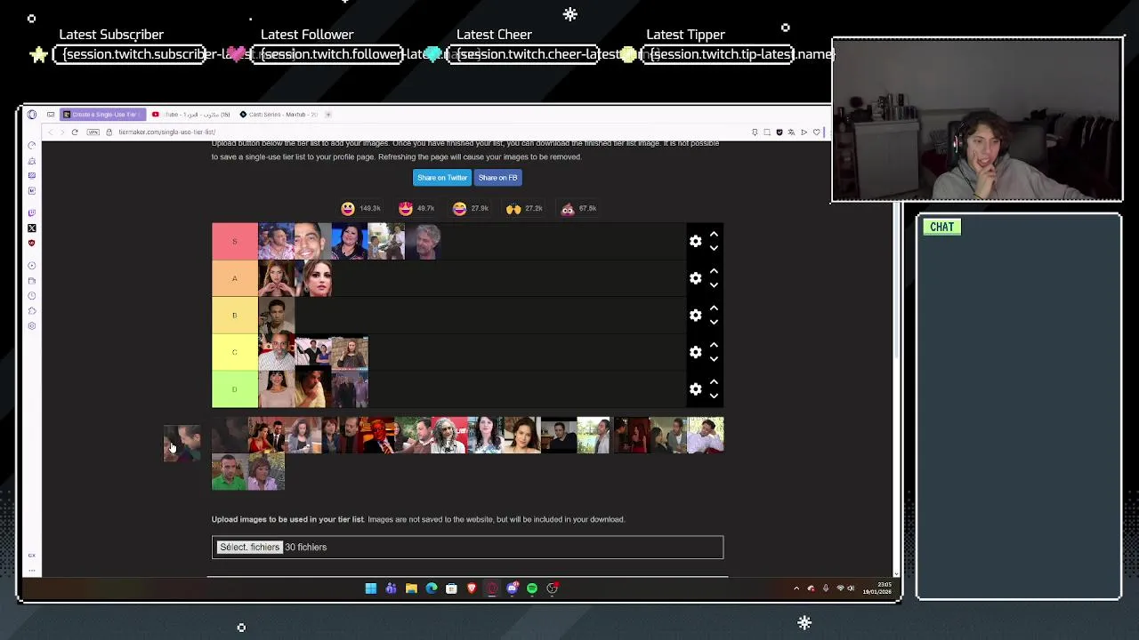Click the pink S tier label
The image size is (1139, 640).
tap(235, 241)
